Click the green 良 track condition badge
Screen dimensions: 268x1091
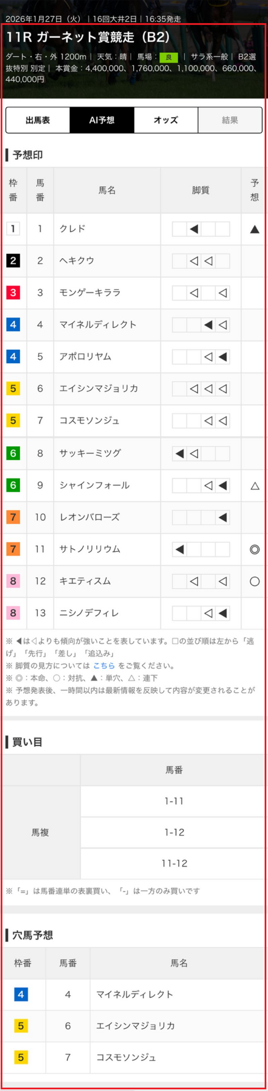pos(169,57)
